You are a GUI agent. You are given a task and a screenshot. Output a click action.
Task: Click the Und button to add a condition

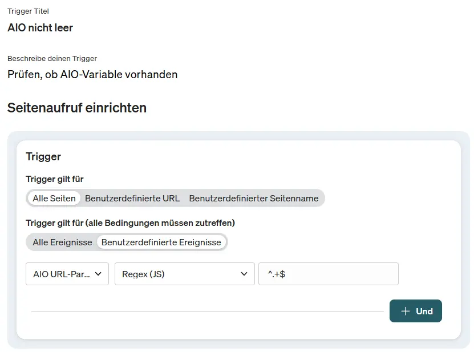coord(415,311)
